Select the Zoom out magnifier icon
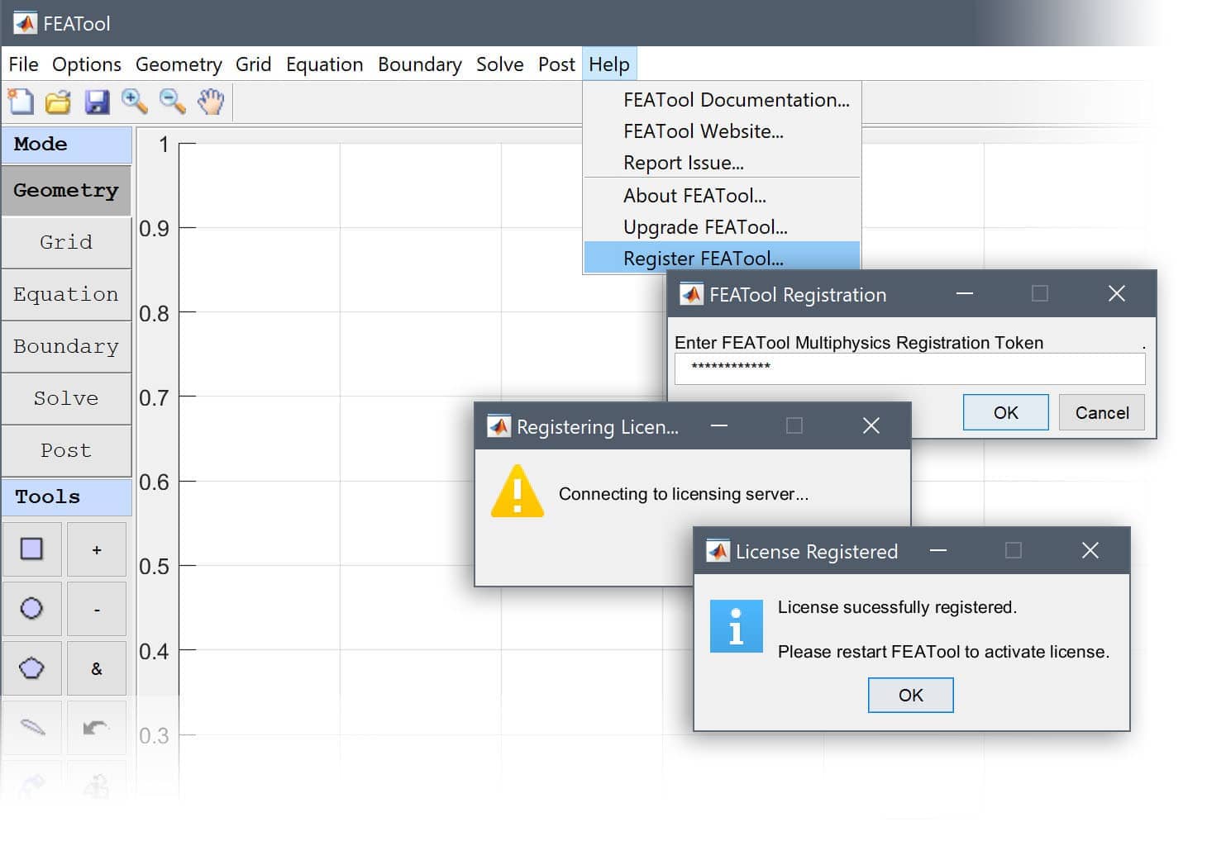Screen dimensions: 1226x860 point(172,101)
